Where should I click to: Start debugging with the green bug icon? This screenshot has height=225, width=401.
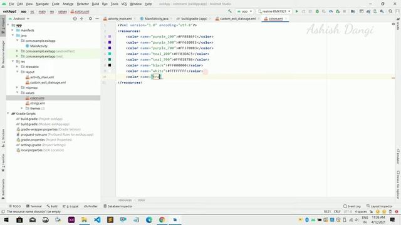tap(317, 11)
